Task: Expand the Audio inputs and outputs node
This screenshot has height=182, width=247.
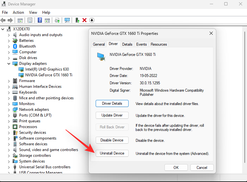Action: click(x=9, y=35)
